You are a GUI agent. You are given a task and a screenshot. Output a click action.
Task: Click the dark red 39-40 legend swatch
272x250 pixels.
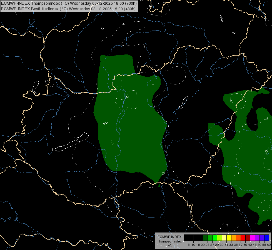click(x=248, y=237)
